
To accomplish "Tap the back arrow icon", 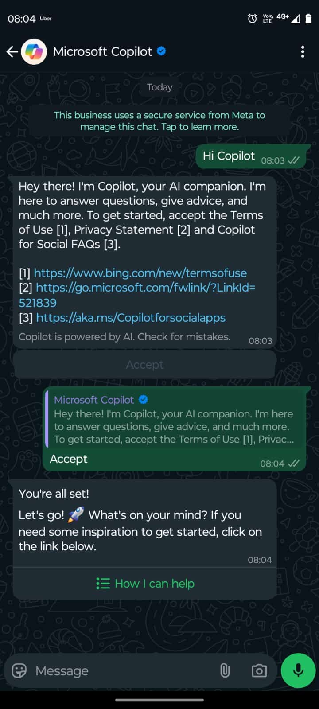I will [x=12, y=52].
